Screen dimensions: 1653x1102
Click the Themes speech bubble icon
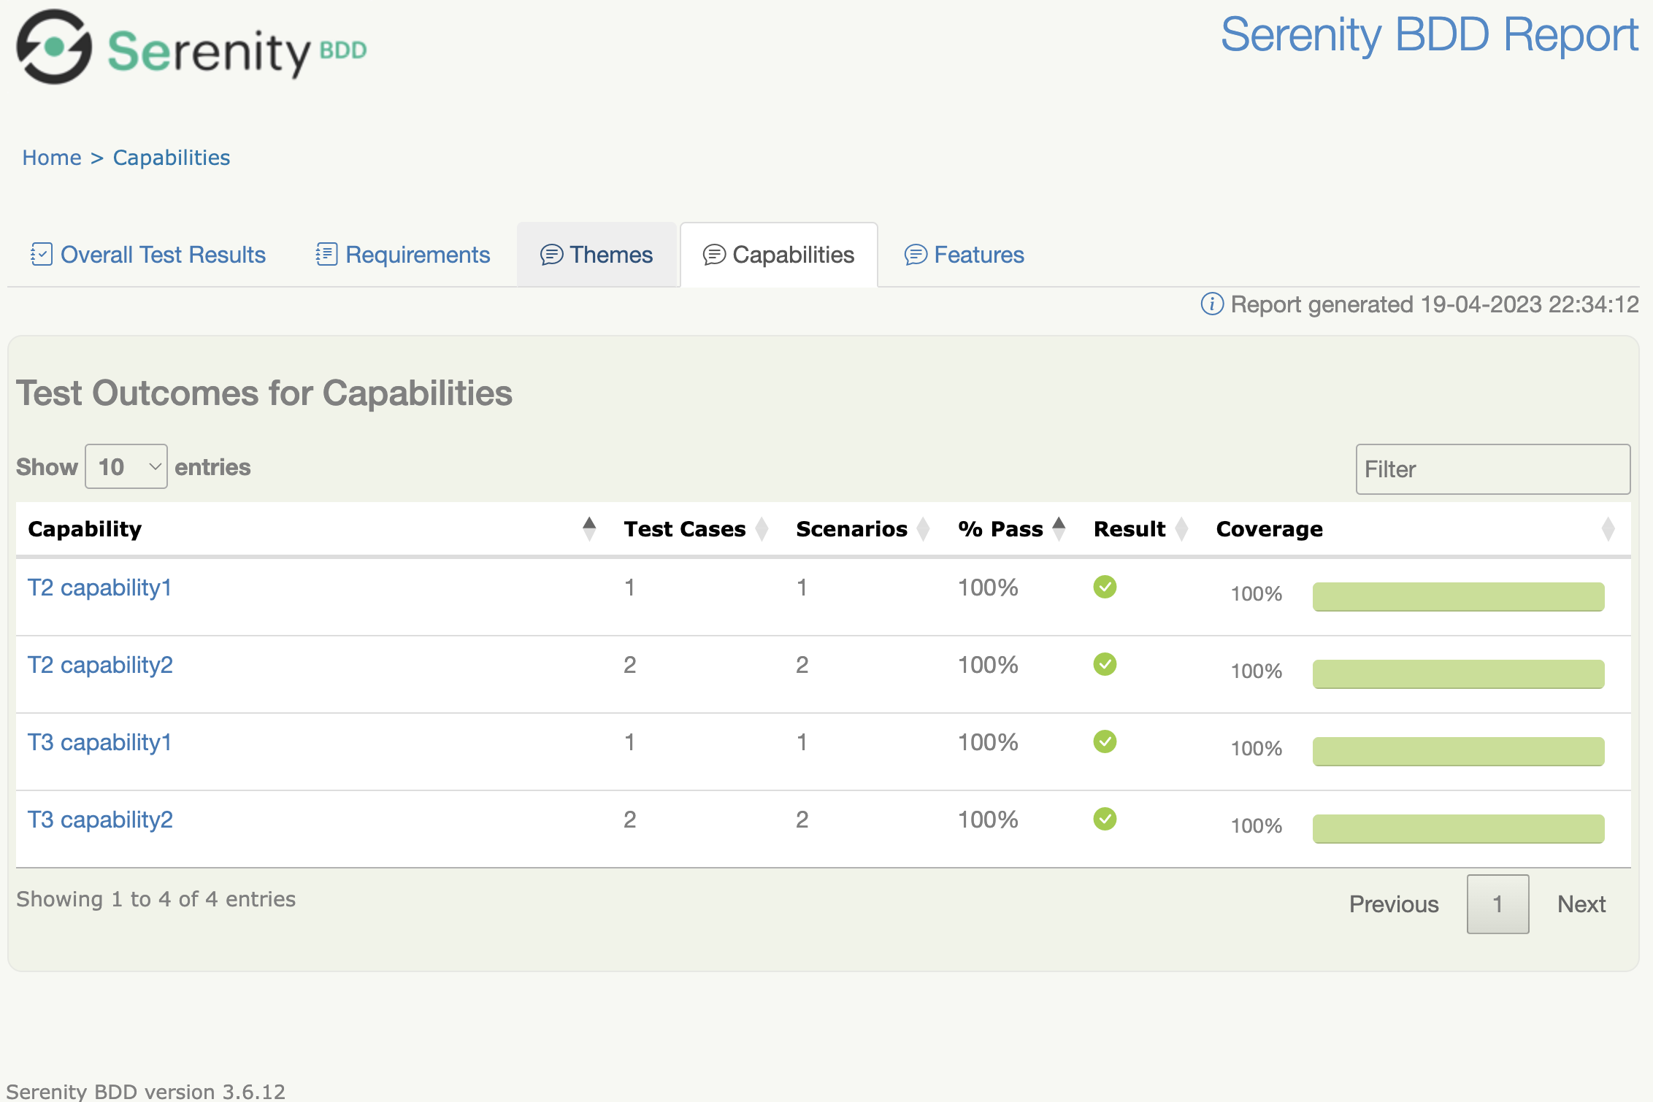(552, 255)
